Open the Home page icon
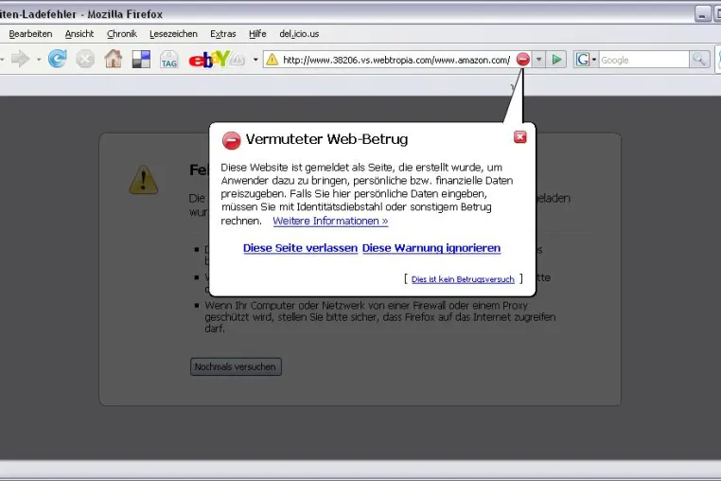Viewport: 721px width, 481px height. (x=114, y=59)
